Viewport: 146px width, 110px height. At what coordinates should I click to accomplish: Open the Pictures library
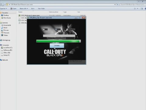pyautogui.click(x=6, y=30)
